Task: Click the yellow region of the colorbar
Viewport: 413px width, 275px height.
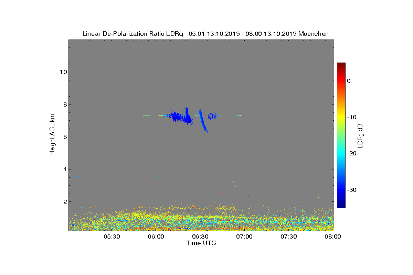Action: (341, 117)
